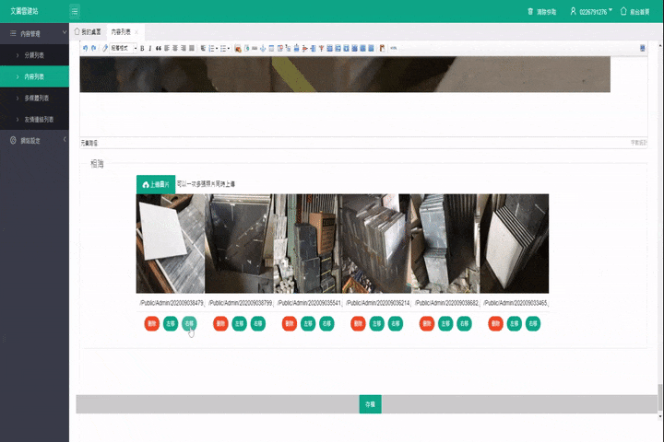
Task: Justify text in the editor toolbar
Action: (x=192, y=48)
